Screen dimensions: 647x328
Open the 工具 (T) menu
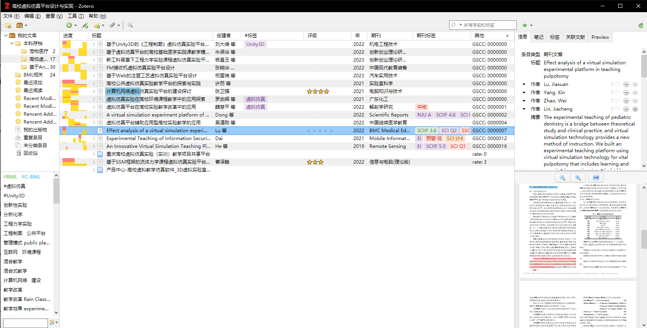coord(75,16)
